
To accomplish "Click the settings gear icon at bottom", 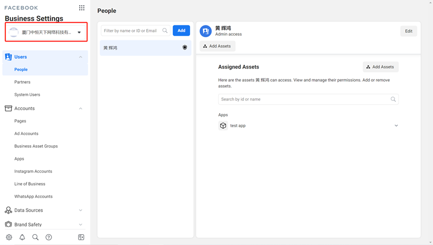I will (x=9, y=237).
